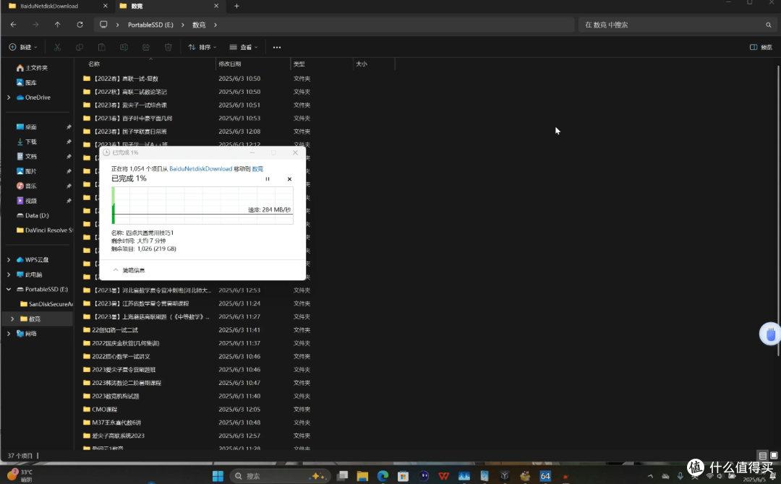Click the Rename icon in toolbar
The width and height of the screenshot is (781, 484).
(124, 47)
